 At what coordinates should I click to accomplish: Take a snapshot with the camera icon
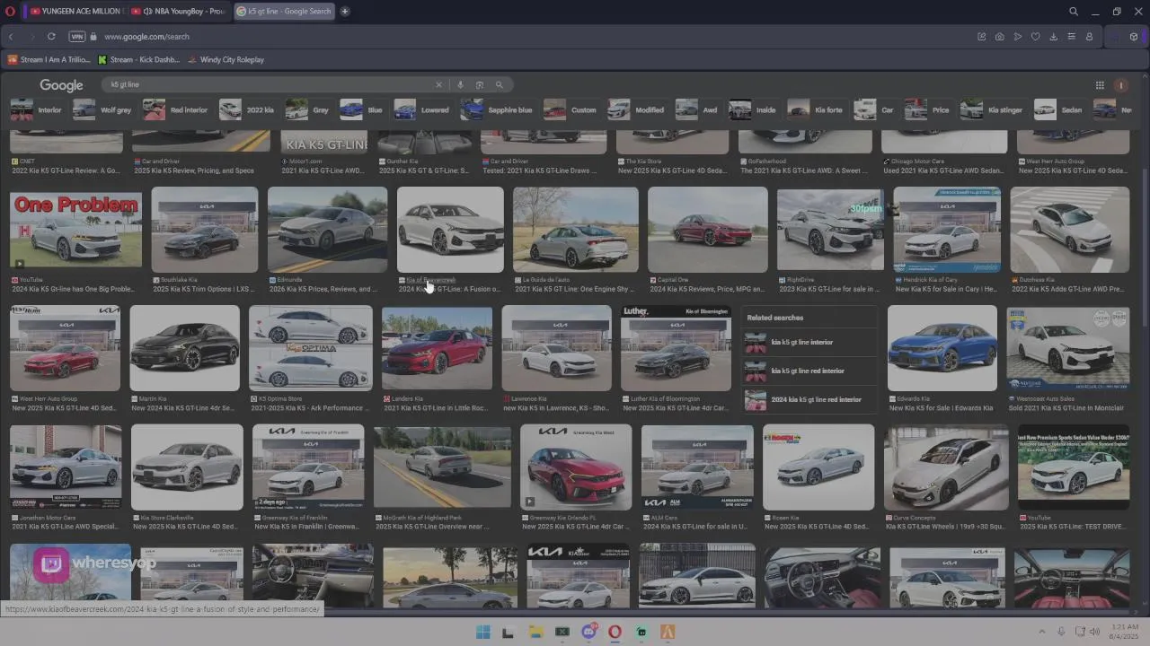click(1000, 37)
